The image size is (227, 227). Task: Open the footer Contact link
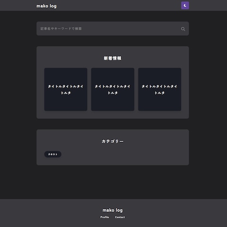click(x=120, y=217)
